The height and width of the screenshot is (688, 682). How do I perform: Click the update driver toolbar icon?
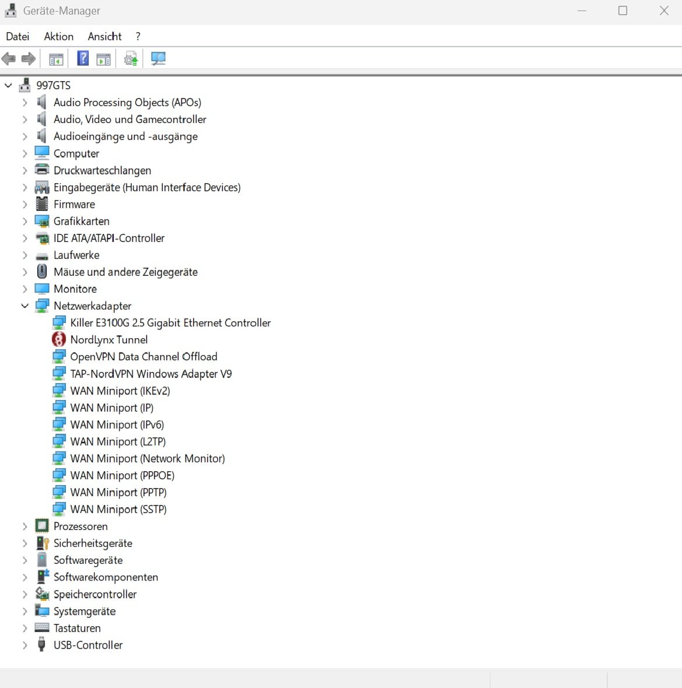pyautogui.click(x=131, y=58)
